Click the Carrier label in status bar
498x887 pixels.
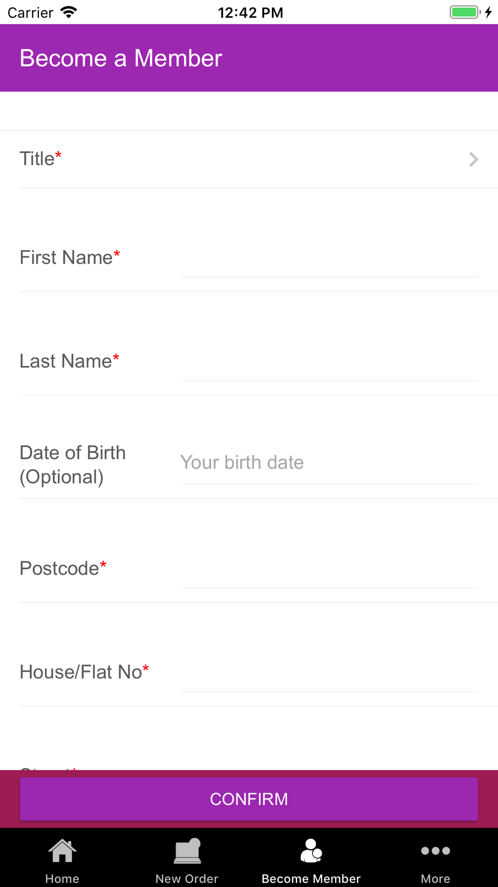click(x=30, y=12)
